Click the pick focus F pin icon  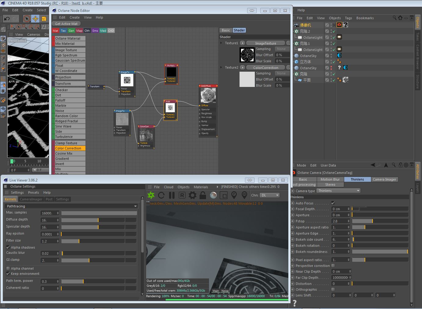click(234, 195)
